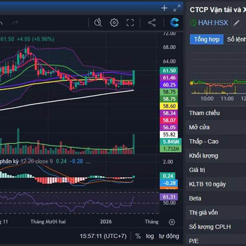This screenshot has width=246, height=246.
Task: Click the green clock icon next to HAH:HSX
Action: click(x=193, y=23)
